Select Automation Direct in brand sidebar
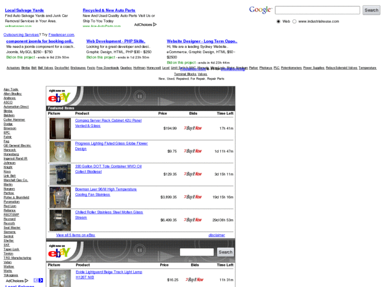 tap(16, 107)
